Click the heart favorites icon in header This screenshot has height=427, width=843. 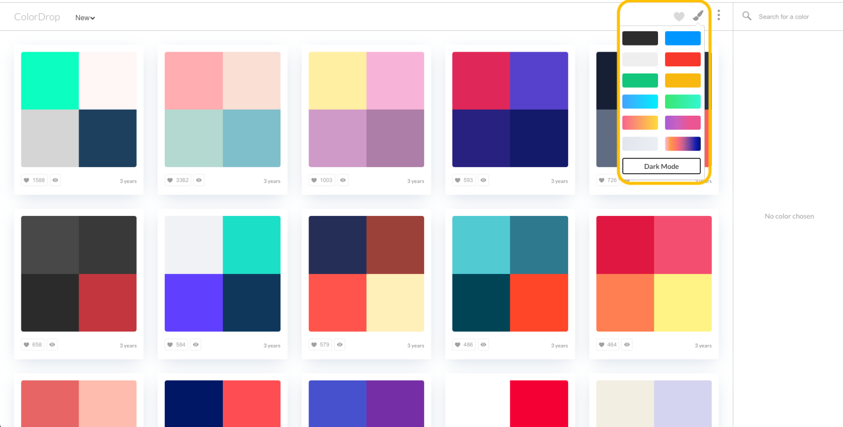679,17
